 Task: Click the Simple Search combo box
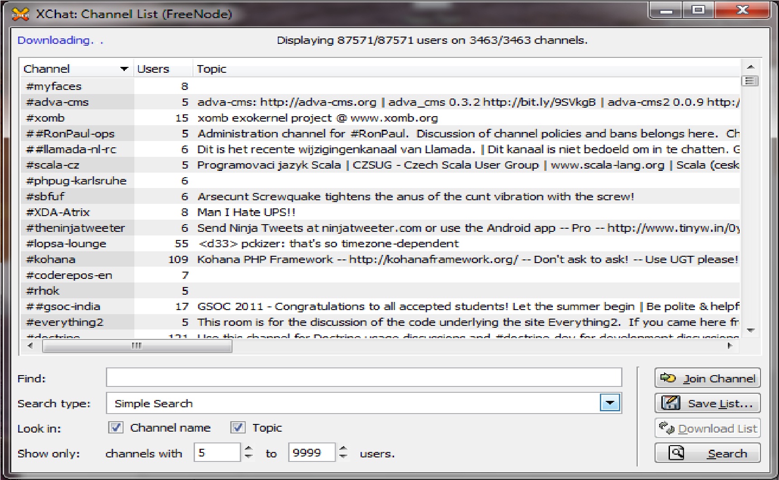pyautogui.click(x=364, y=403)
